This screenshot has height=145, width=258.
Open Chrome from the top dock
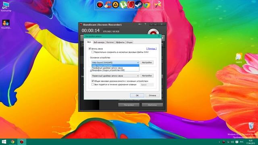[x=146, y=4]
